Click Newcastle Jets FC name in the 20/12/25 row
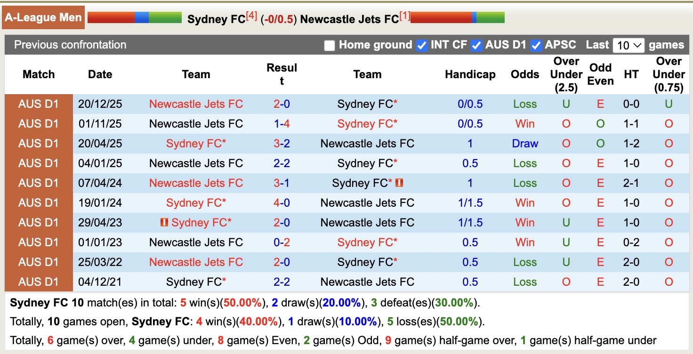This screenshot has height=354, width=693. [196, 104]
